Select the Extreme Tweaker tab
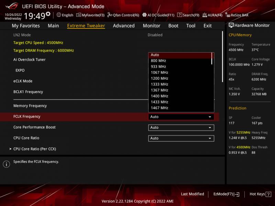 86,26
